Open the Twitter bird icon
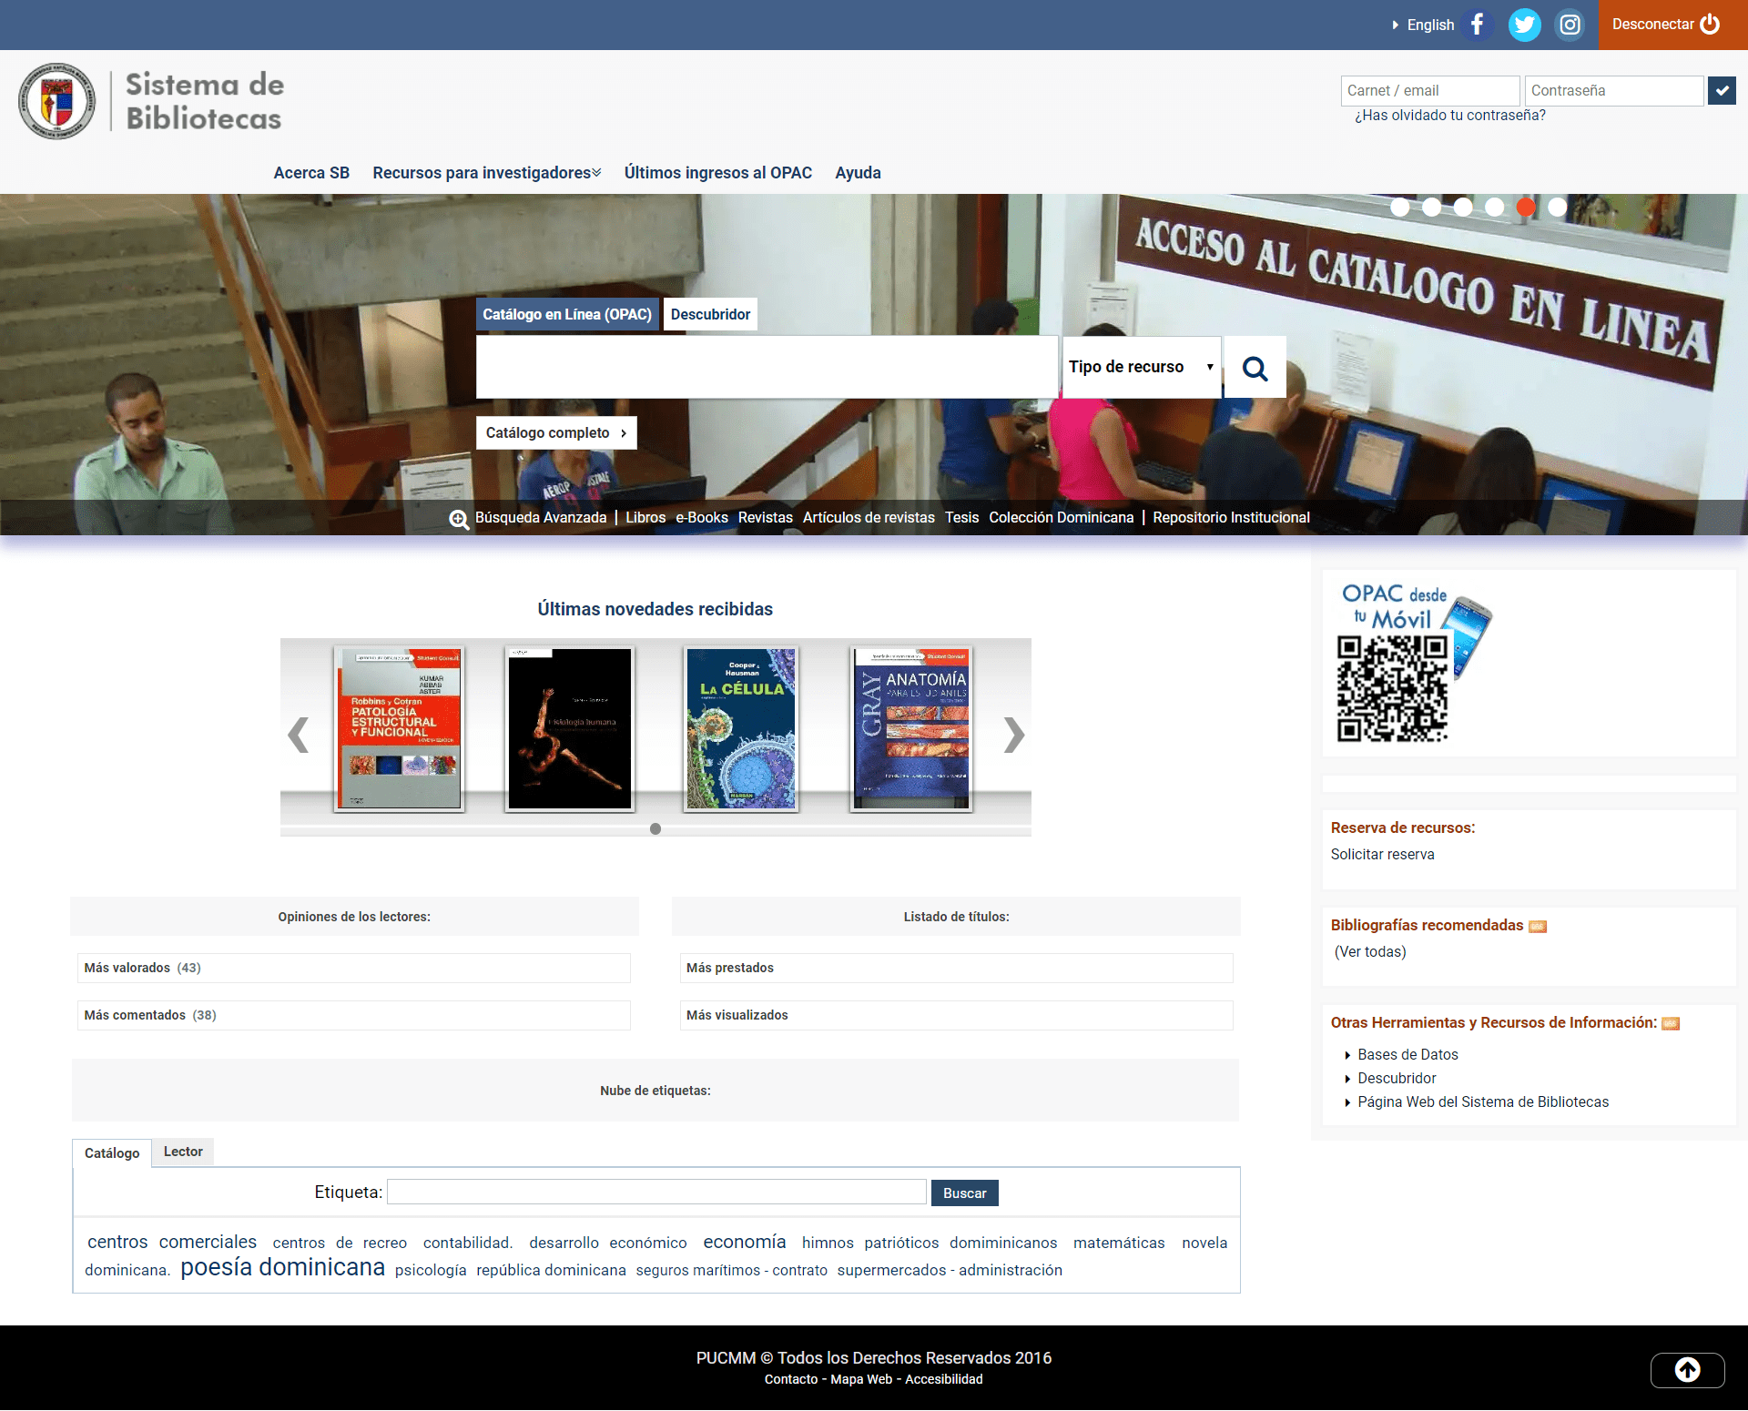This screenshot has height=1411, width=1748. pos(1524,25)
